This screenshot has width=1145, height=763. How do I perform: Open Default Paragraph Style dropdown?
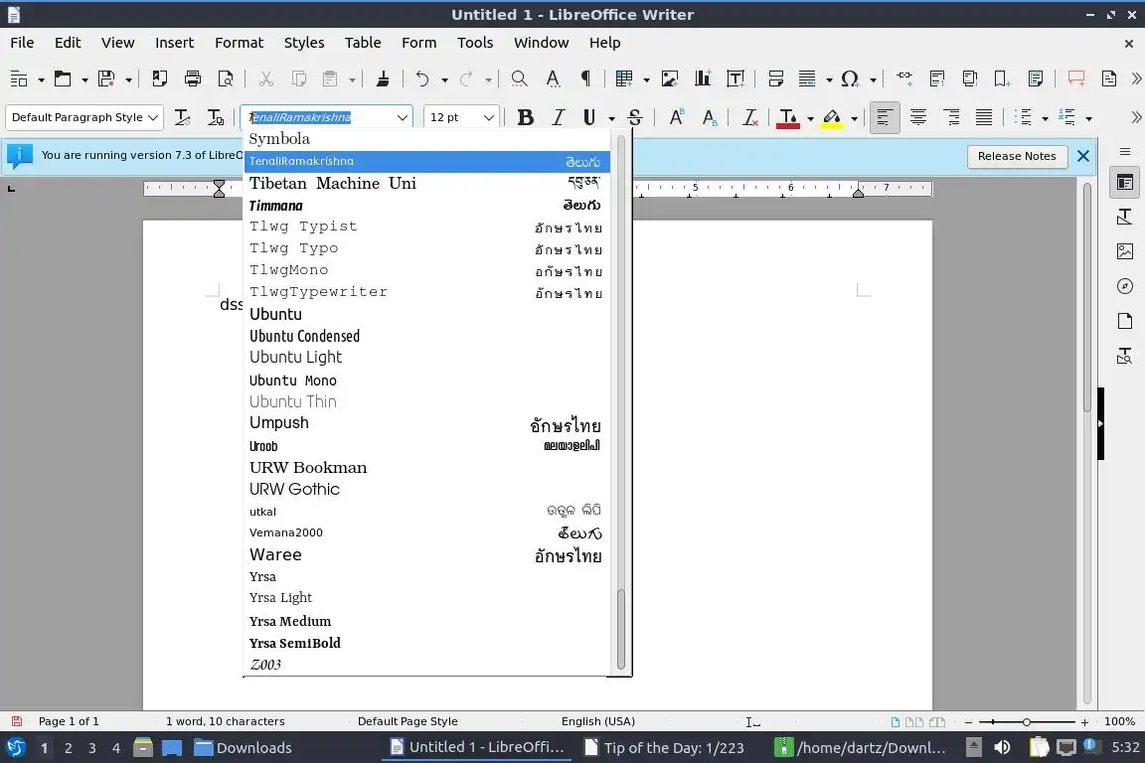[153, 117]
